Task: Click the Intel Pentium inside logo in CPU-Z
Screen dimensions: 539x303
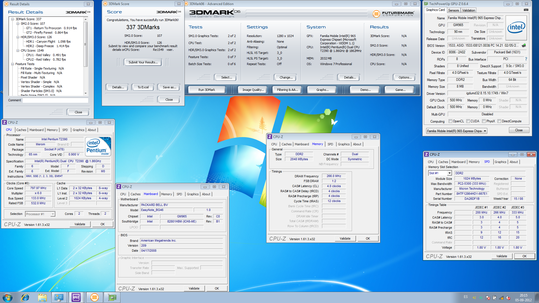Action: 98,146
